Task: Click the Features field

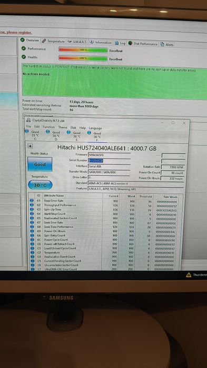Action: [136, 189]
